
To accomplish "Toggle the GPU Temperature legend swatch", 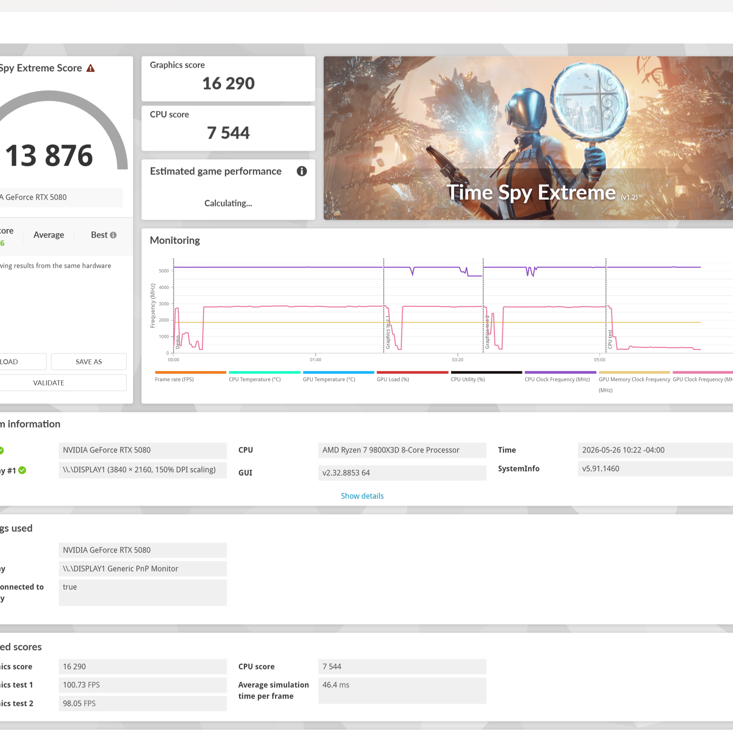I will coord(339,372).
